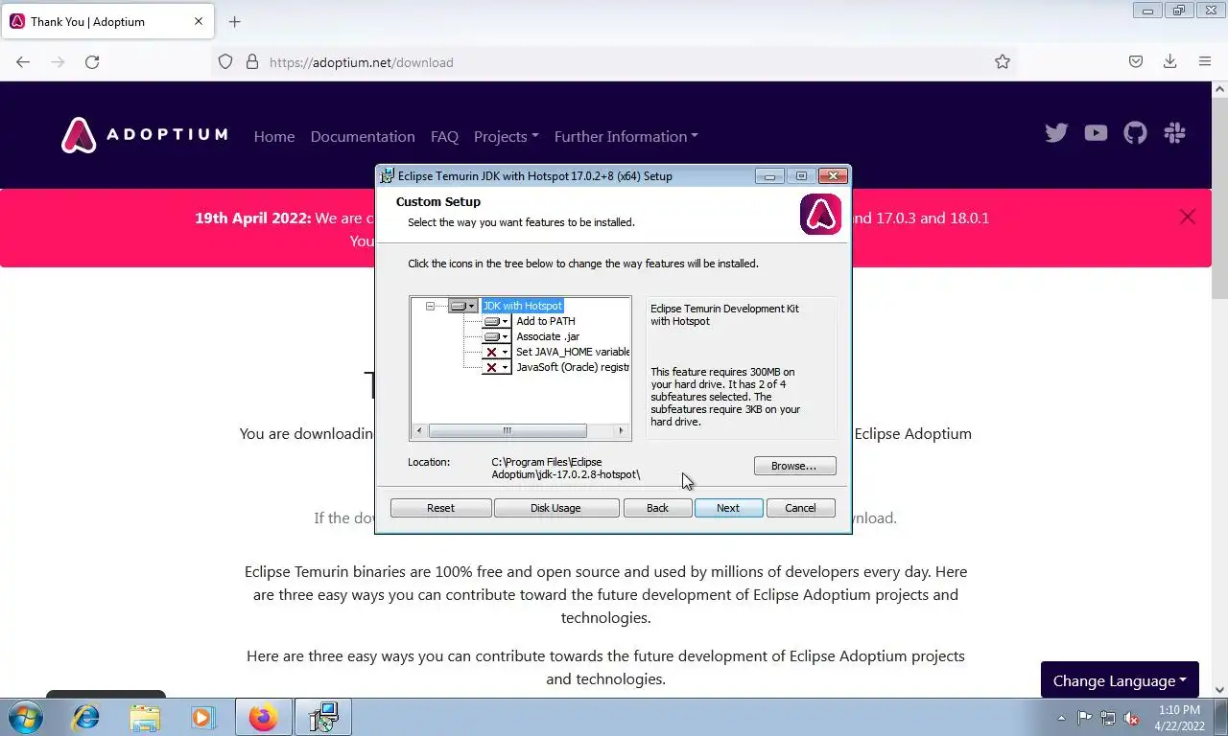The height and width of the screenshot is (736, 1228).
Task: Dismiss the pink announcement banner
Action: click(1188, 217)
